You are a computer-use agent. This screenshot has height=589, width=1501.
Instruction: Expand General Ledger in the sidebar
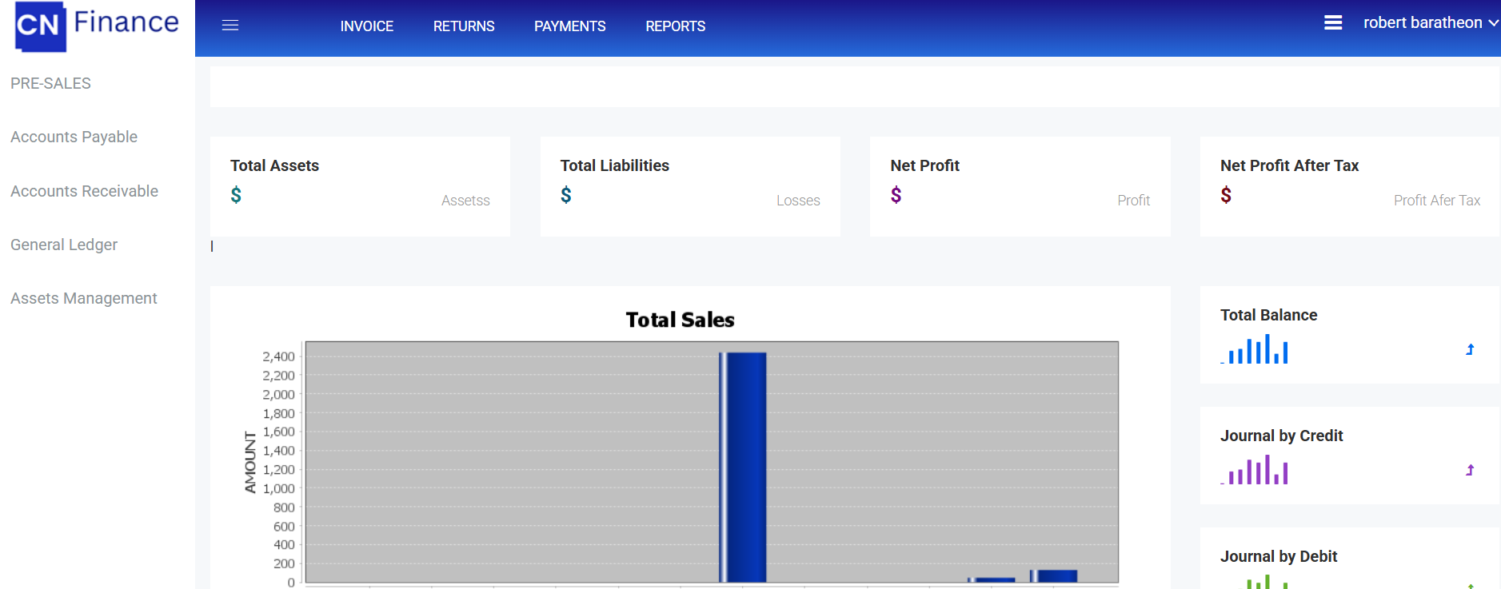[x=64, y=245]
